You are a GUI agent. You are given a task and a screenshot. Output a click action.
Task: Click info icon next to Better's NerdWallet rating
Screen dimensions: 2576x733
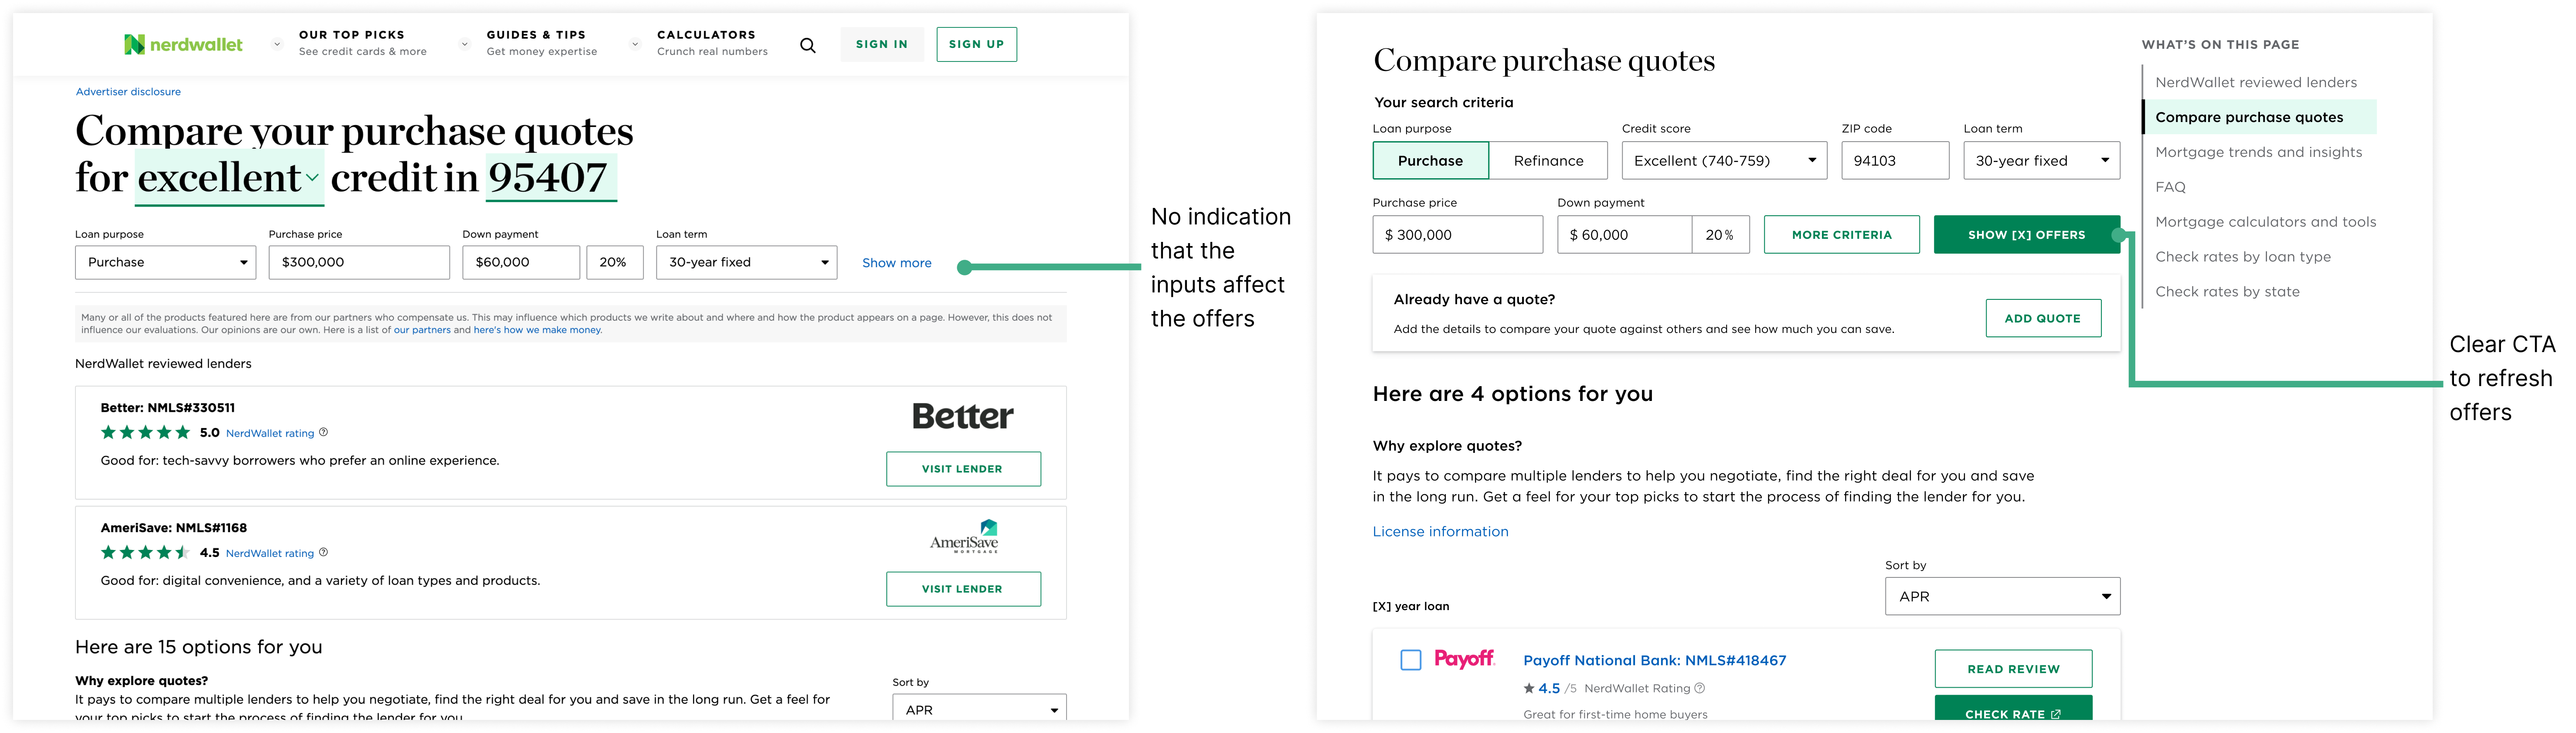pyautogui.click(x=323, y=432)
